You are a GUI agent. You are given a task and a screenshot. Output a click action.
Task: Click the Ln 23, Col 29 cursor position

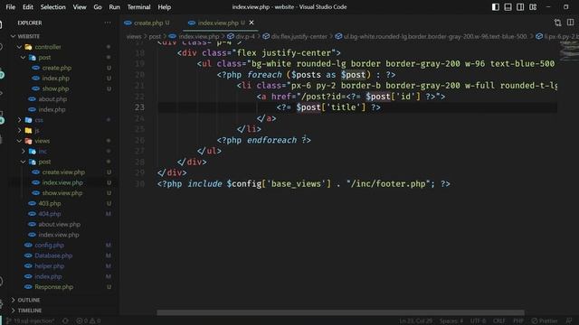coord(415,321)
